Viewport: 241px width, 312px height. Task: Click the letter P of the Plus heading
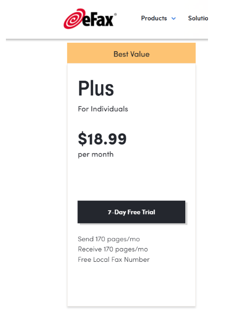tap(83, 88)
